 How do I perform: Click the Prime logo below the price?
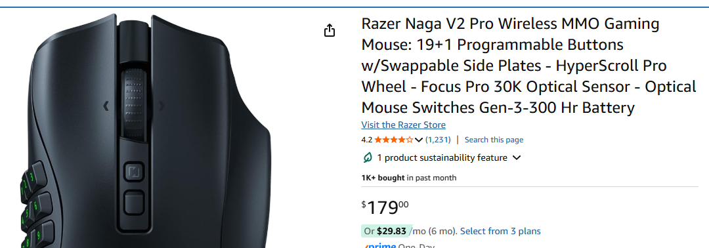tap(380, 246)
